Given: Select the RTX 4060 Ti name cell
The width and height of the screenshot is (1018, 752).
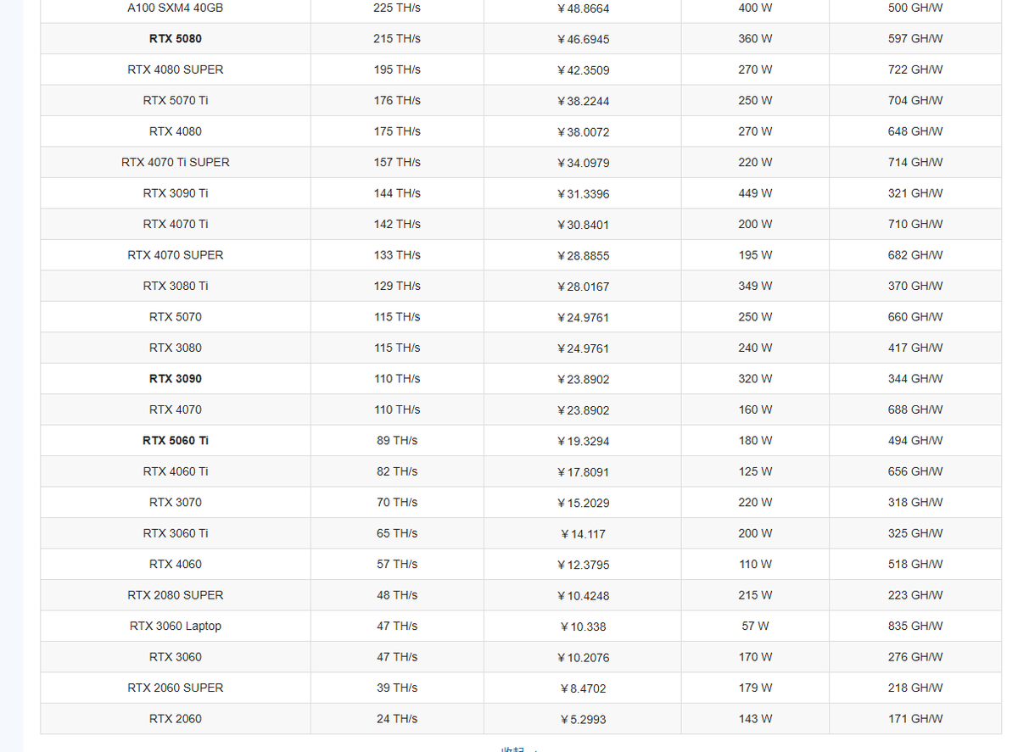Looking at the screenshot, I should (x=176, y=471).
